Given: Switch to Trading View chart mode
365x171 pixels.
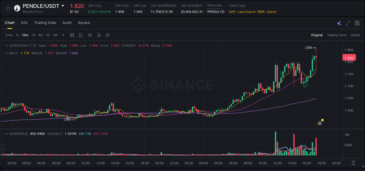Looking at the screenshot, I should point(337,35).
